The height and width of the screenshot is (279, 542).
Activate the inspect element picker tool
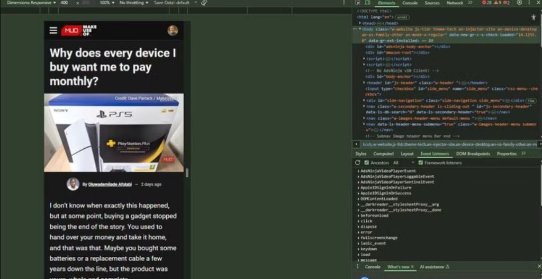[x=359, y=3]
